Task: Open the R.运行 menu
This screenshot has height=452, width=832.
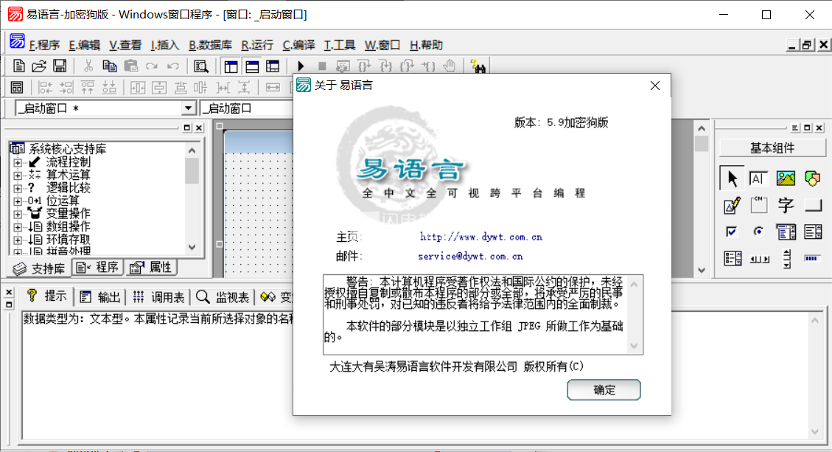Action: point(256,46)
